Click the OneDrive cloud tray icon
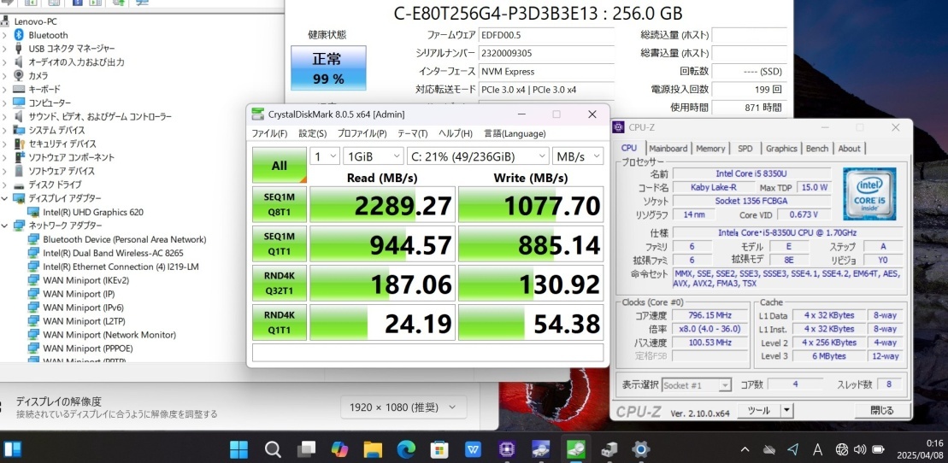948x463 pixels. point(769,449)
